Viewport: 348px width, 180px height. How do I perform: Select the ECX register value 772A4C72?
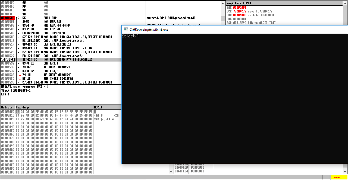point(240,11)
